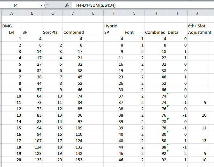
Task: Select column F header
Action: click(114, 13)
